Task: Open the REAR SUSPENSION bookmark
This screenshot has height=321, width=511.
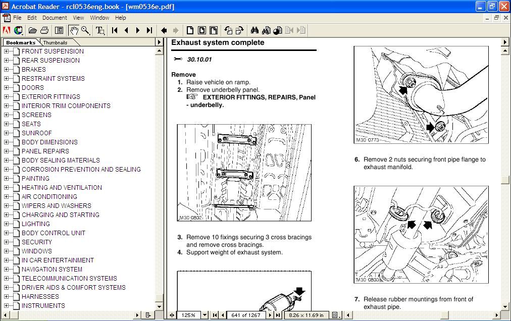Action: [x=50, y=60]
